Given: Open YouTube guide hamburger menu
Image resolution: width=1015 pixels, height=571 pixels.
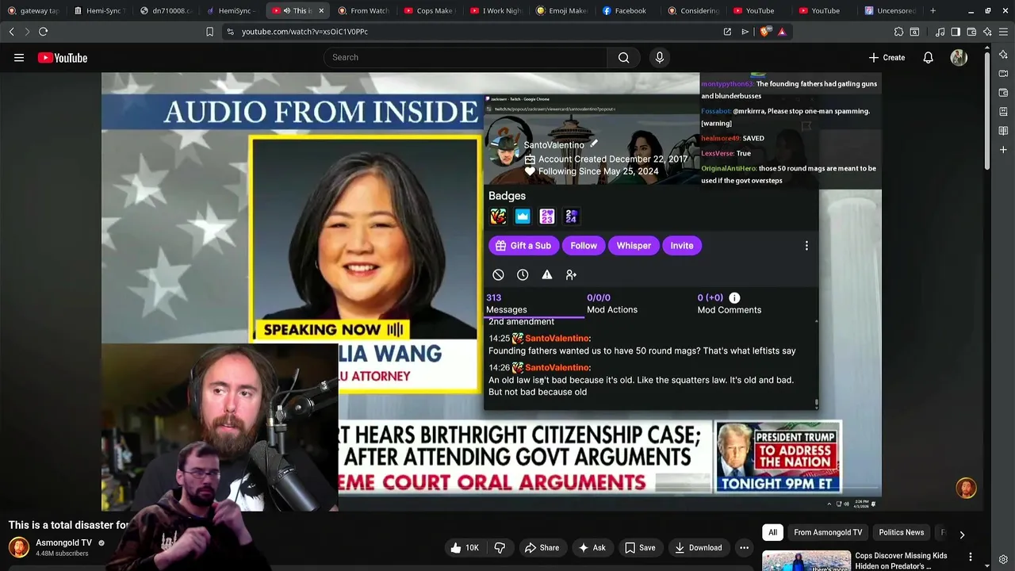Looking at the screenshot, I should [19, 57].
